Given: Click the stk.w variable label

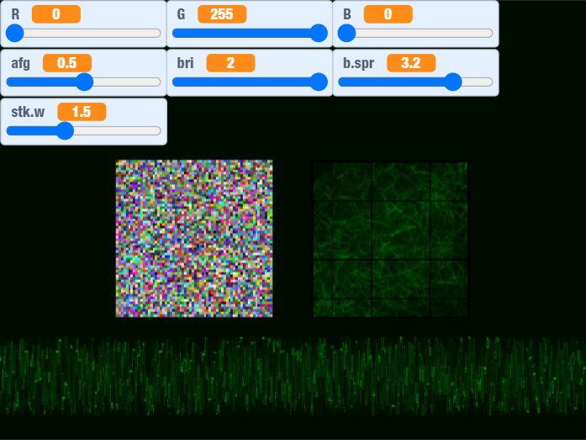Looking at the screenshot, I should pyautogui.click(x=28, y=112).
